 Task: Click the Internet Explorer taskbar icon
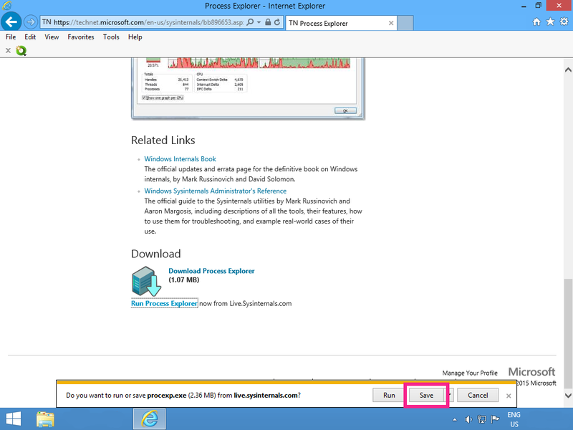149,419
